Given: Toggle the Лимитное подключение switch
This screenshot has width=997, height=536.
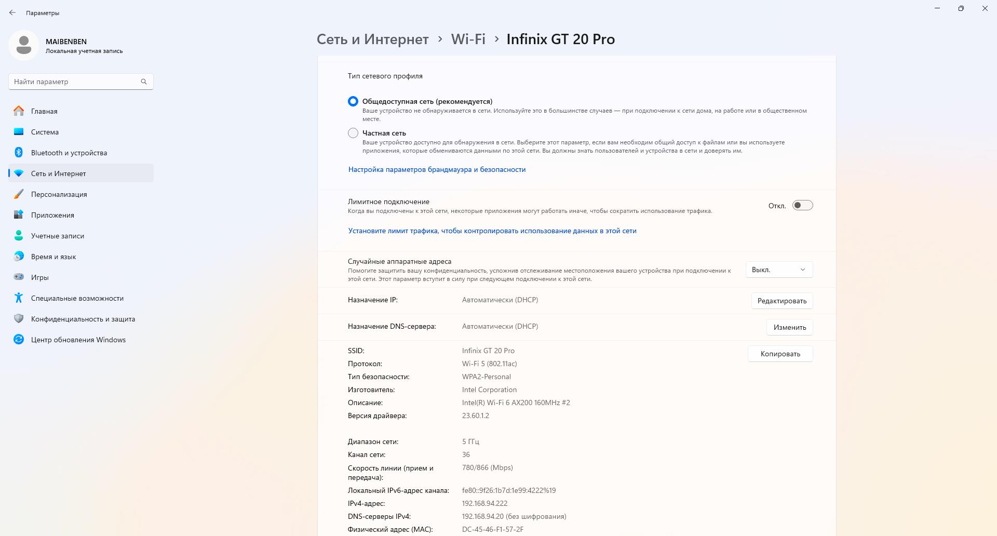Looking at the screenshot, I should [802, 206].
